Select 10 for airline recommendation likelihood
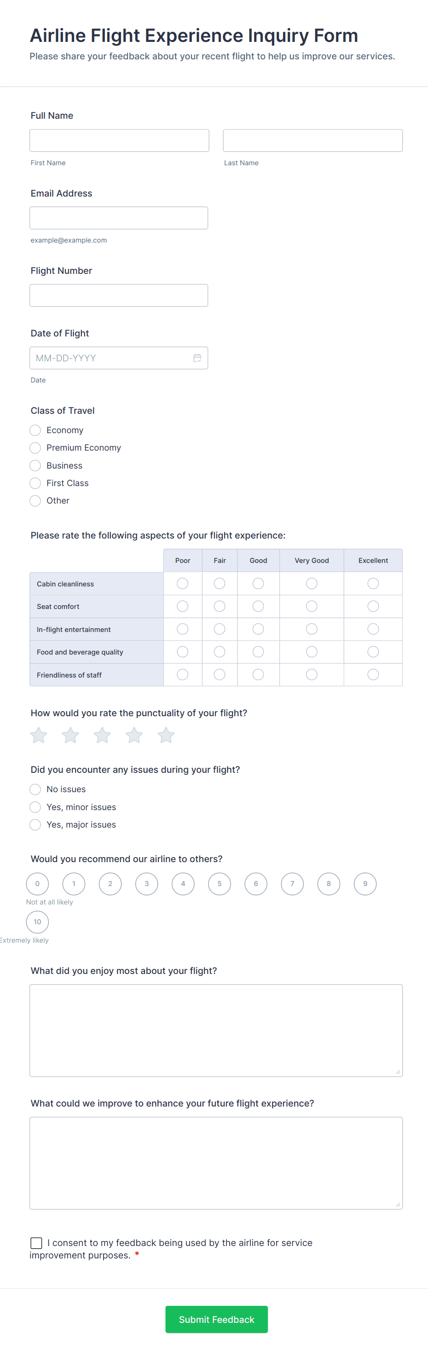 pyautogui.click(x=37, y=922)
